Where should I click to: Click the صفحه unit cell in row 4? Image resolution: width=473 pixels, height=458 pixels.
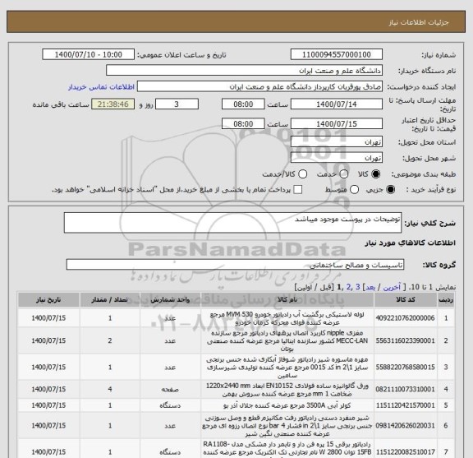(170, 390)
